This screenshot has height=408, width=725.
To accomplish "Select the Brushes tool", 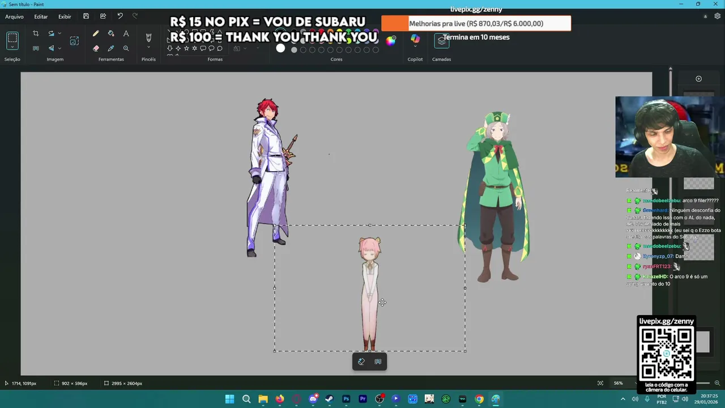I will click(148, 37).
